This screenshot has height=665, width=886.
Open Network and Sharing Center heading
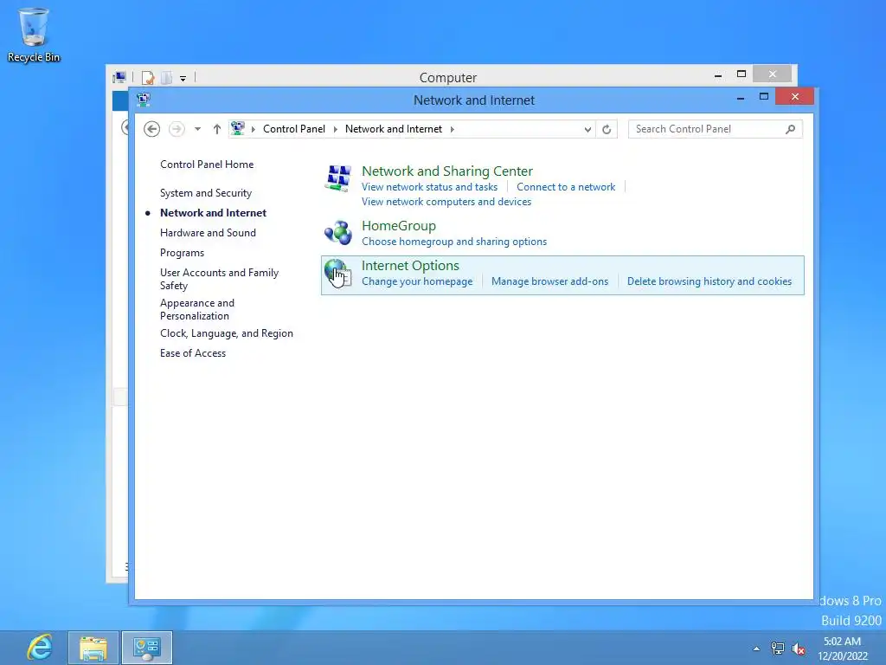point(447,171)
